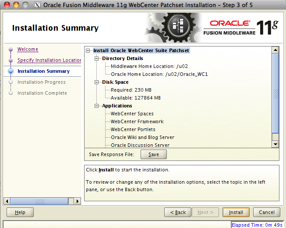Click the tree scrollbar up arrow

coord(275,50)
